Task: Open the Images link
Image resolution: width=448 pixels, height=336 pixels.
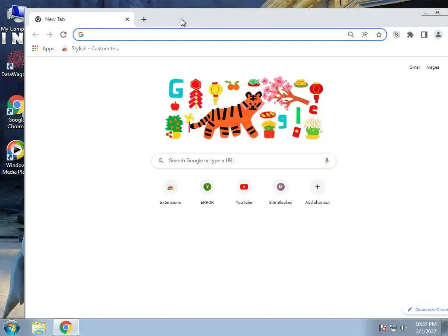Action: [432, 67]
